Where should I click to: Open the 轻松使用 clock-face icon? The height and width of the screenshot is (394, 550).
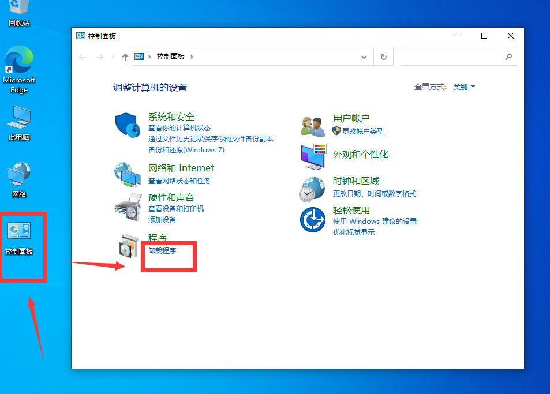312,220
